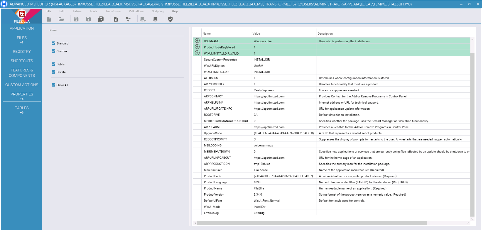The width and height of the screenshot is (482, 231).
Task: Click the vertical scrollbar up arrow
Action: point(472,40)
